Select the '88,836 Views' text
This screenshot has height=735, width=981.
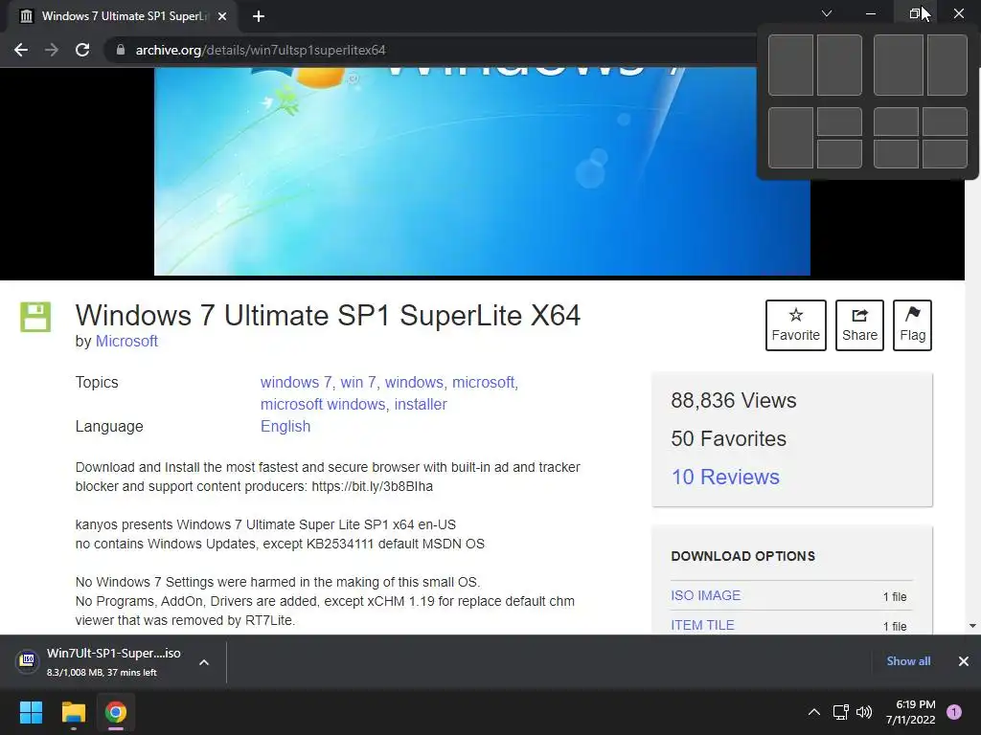(733, 401)
